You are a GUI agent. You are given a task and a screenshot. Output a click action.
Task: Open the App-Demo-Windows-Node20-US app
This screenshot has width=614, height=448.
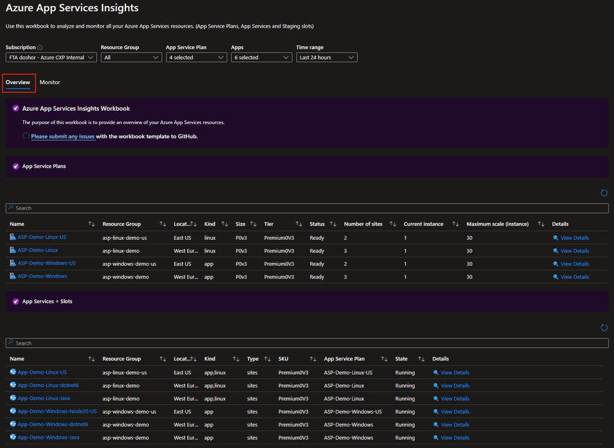click(57, 411)
